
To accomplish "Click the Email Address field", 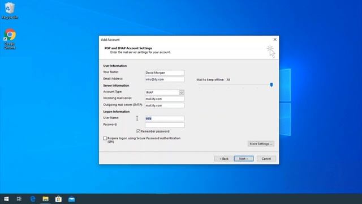I will tap(165, 79).
